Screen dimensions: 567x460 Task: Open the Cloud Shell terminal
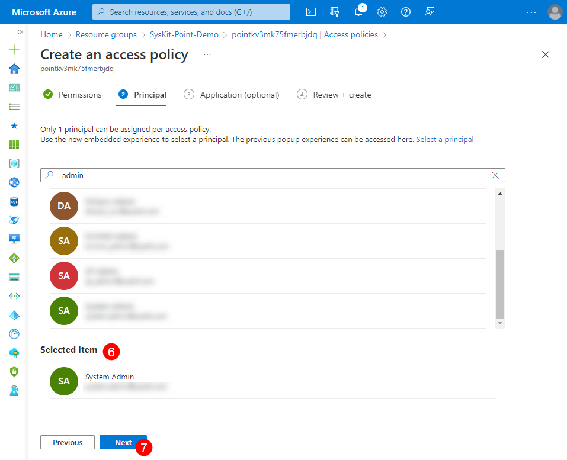(x=310, y=11)
